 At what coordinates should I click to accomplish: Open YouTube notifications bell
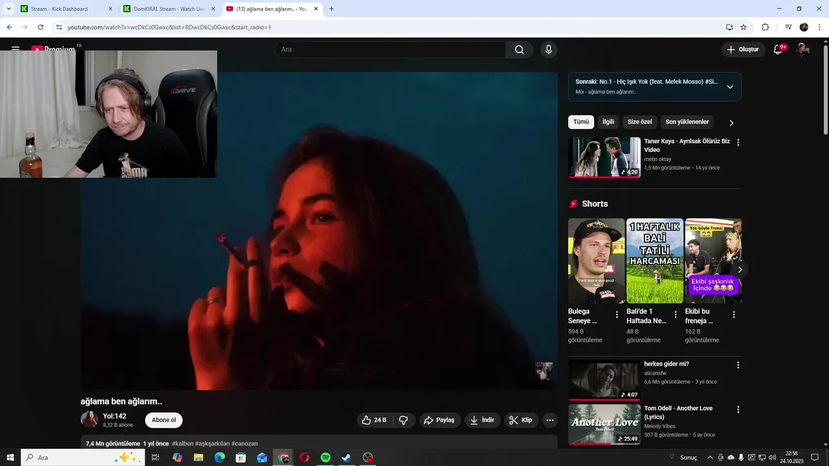[x=778, y=49]
